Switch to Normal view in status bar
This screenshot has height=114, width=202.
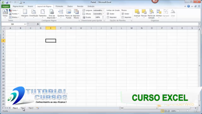tap(162, 111)
